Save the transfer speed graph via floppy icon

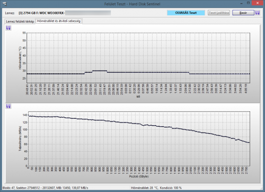point(8,106)
